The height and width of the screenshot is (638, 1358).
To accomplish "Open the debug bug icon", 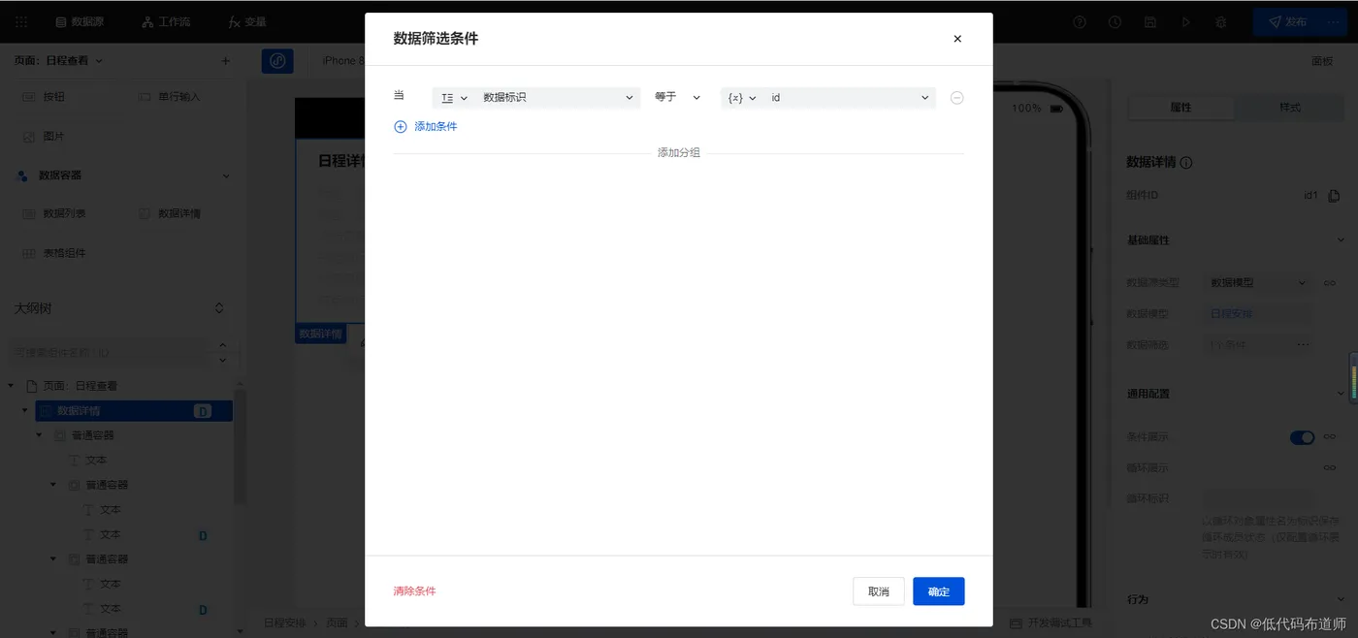I will (x=1220, y=21).
